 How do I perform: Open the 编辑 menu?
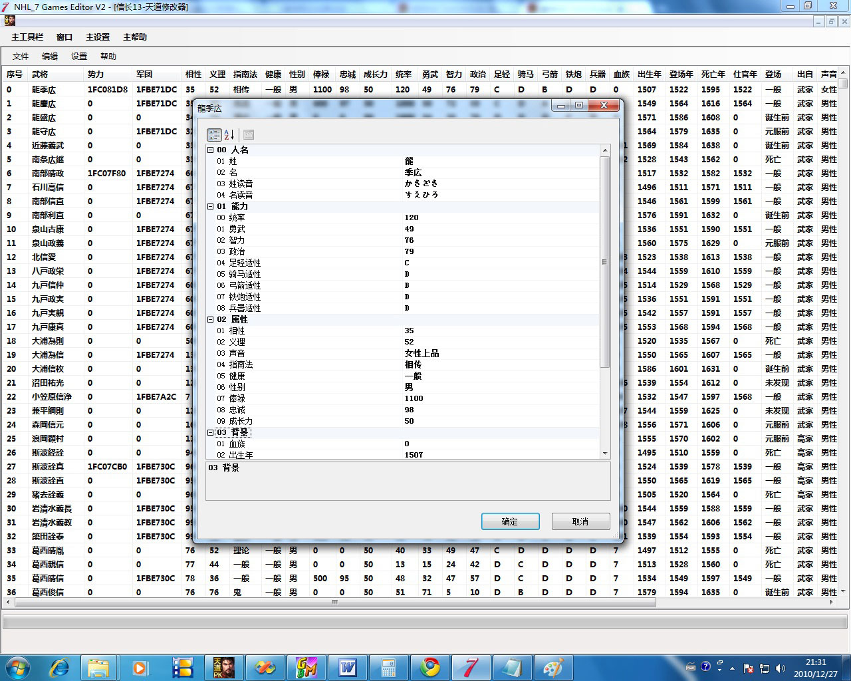[x=50, y=57]
